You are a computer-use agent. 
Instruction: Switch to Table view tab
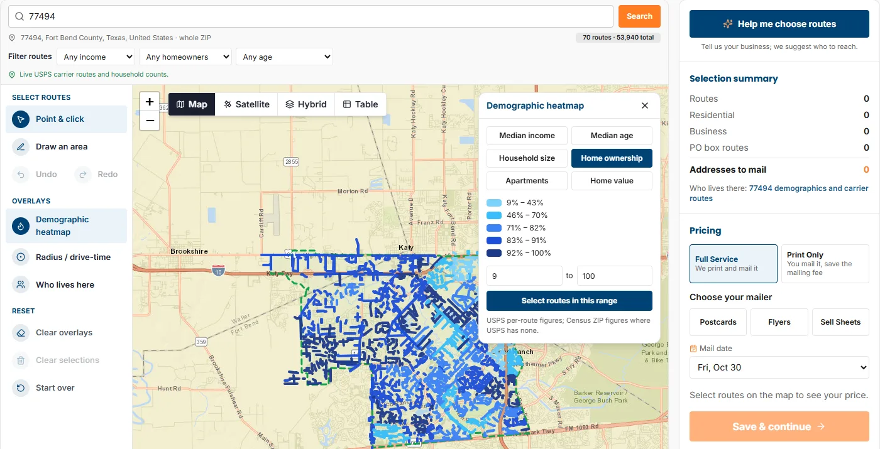click(x=360, y=104)
